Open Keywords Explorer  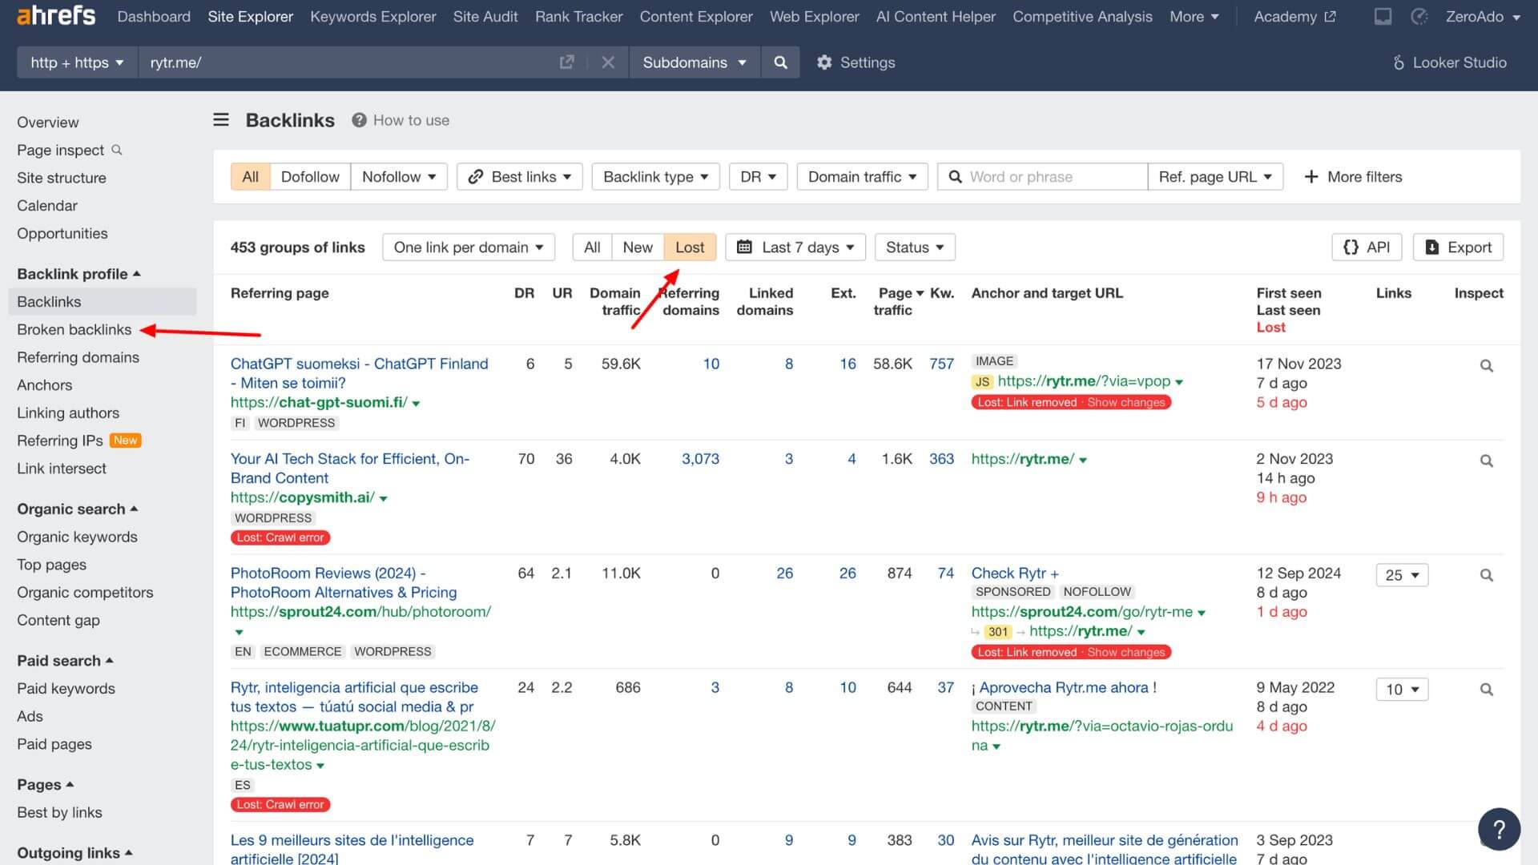point(373,17)
